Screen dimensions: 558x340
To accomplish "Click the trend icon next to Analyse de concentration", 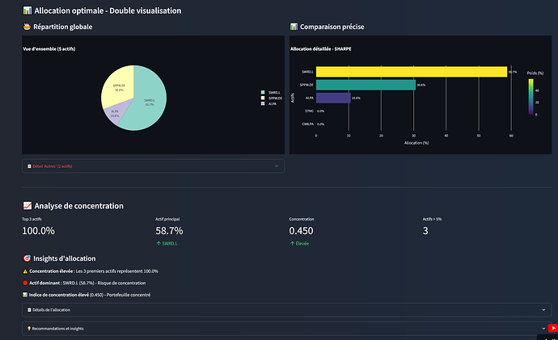I will (x=27, y=206).
